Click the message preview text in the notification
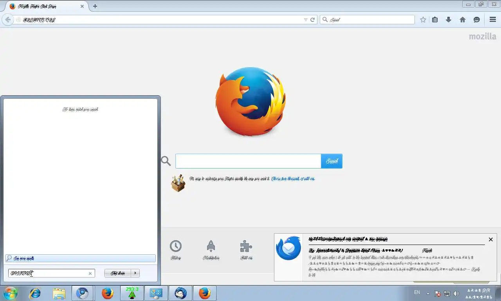This screenshot has height=301, width=501. 395,266
